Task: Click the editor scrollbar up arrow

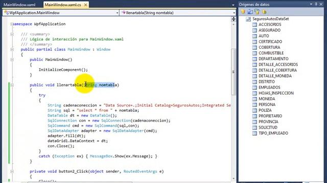Action: (233, 24)
